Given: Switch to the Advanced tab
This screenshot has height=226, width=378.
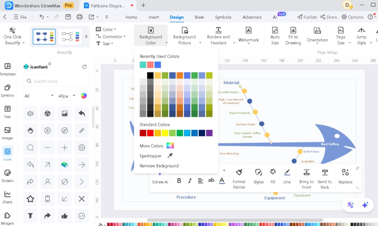Looking at the screenshot, I should tap(252, 17).
